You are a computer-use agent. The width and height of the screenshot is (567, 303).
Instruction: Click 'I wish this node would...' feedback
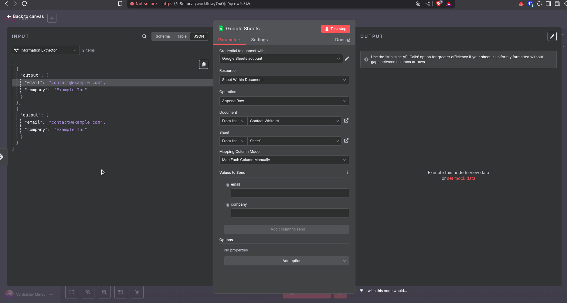click(384, 291)
